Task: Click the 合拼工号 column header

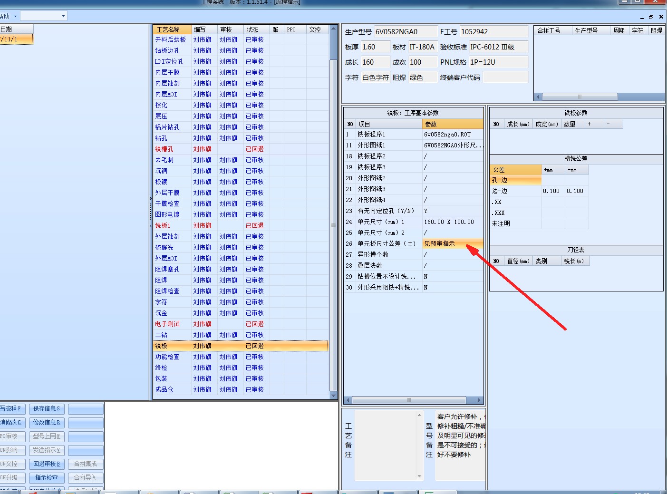Action: point(553,30)
